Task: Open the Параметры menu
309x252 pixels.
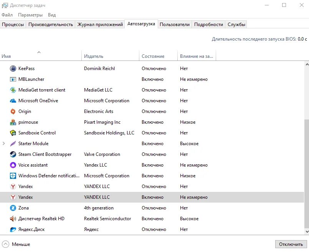Action: coord(30,15)
